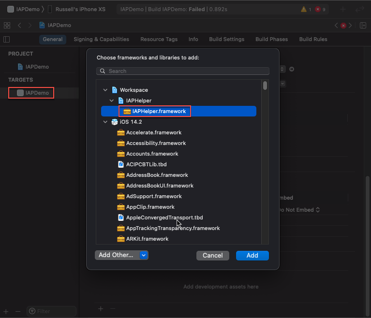The width and height of the screenshot is (371, 318).
Task: Select ACIPCBTLib.tbd
Action: [178, 164]
